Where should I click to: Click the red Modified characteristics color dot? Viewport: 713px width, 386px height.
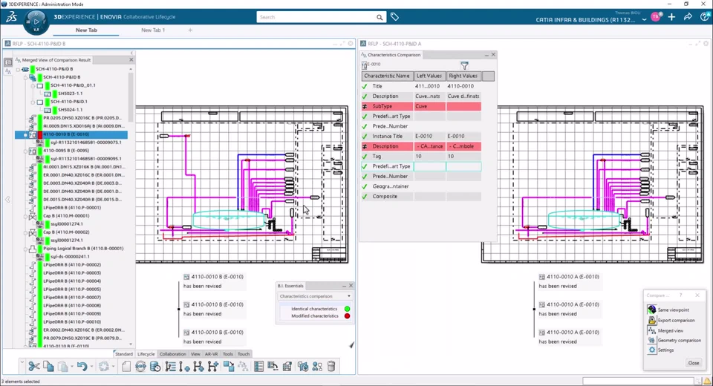pos(347,316)
